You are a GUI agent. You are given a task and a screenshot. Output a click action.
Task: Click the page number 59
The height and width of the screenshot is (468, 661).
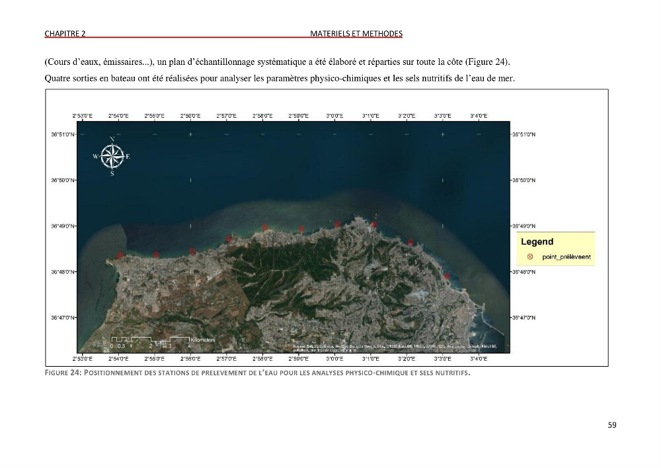click(612, 425)
